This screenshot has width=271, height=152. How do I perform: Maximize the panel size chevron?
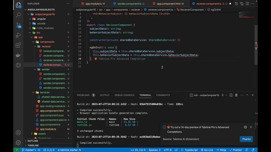click(x=247, y=95)
